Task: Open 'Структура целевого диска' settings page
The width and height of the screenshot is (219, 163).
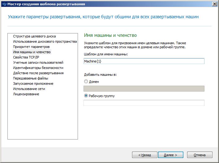Action: coord(34,36)
